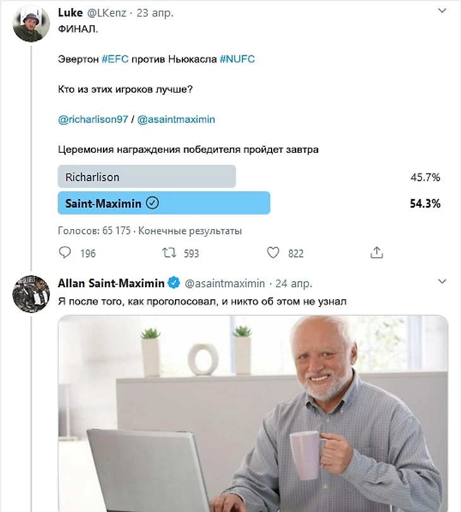Image resolution: width=461 pixels, height=512 pixels.
Task: Click the Allan Saint-Maximin display name
Action: click(111, 283)
